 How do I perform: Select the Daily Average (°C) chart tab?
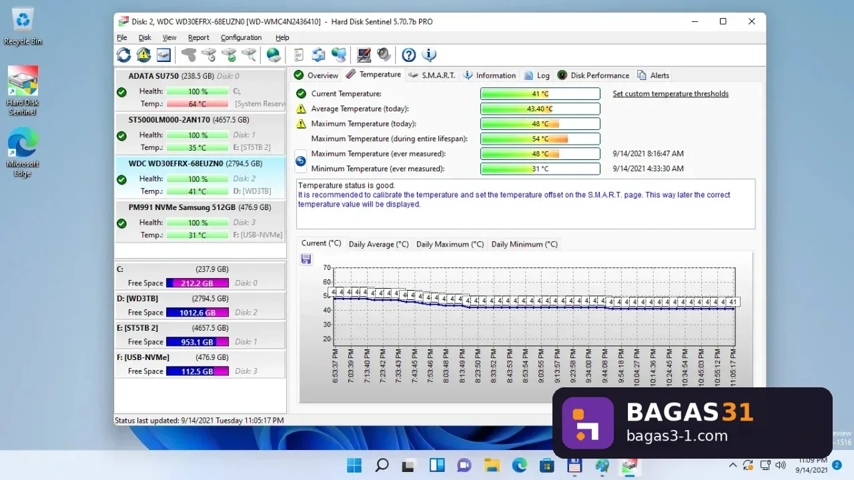(378, 244)
